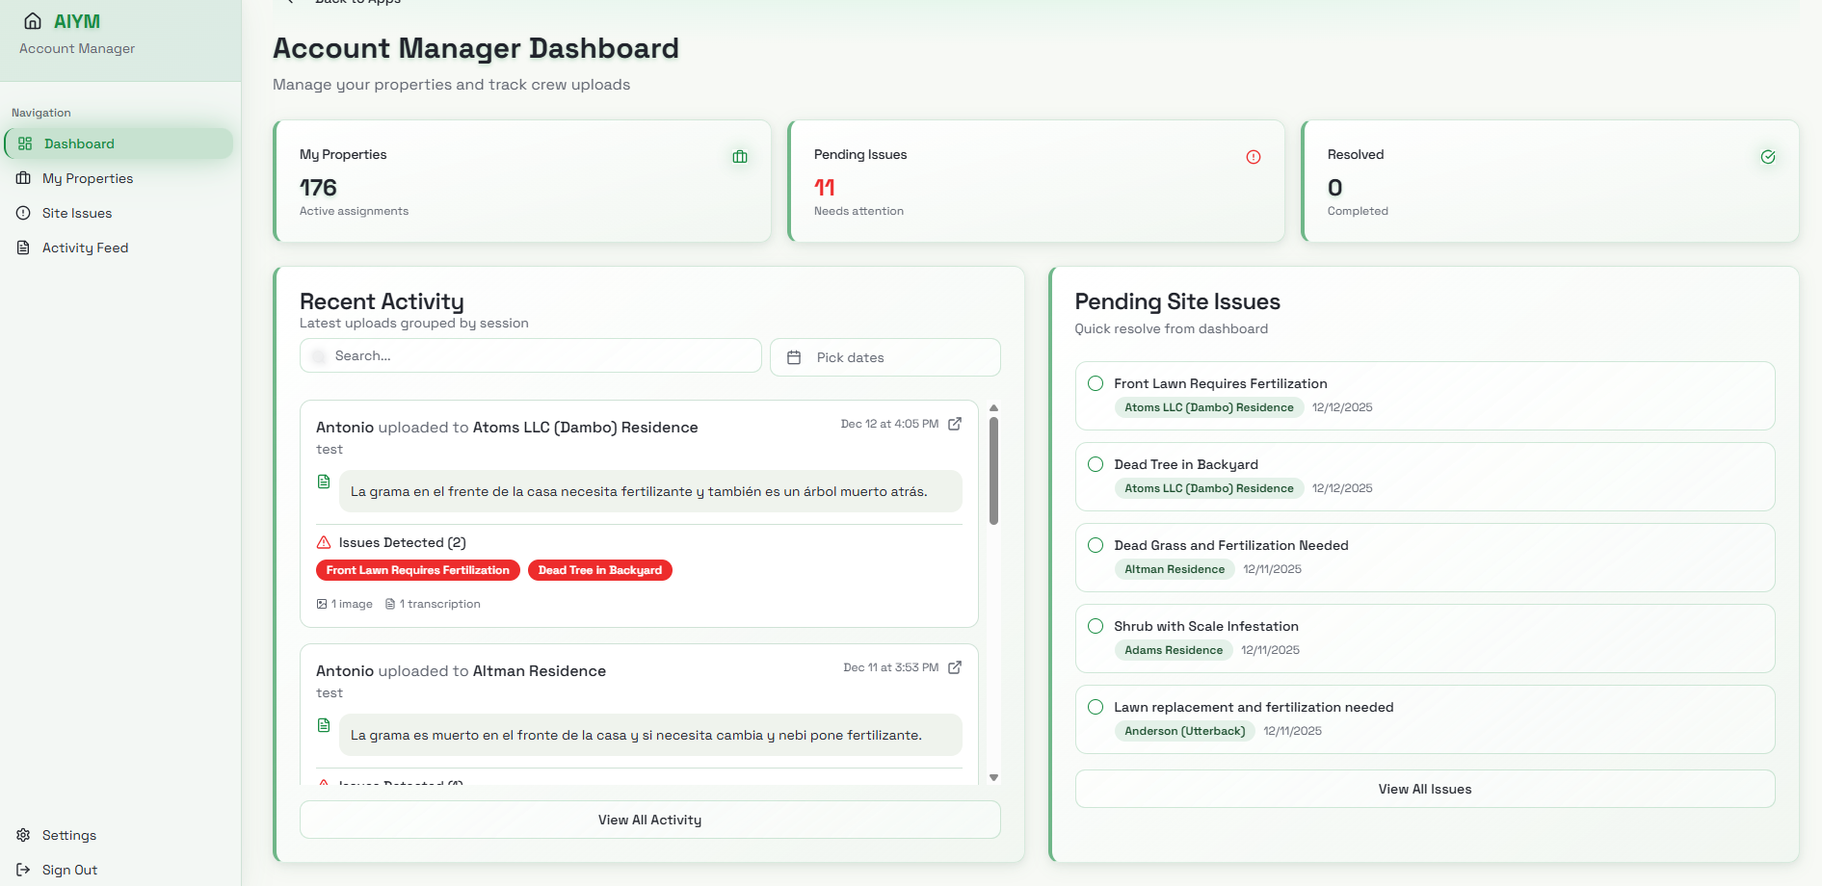Viewport: 1822px width, 886px height.
Task: Focus the Recent Activity search field
Action: tap(540, 355)
